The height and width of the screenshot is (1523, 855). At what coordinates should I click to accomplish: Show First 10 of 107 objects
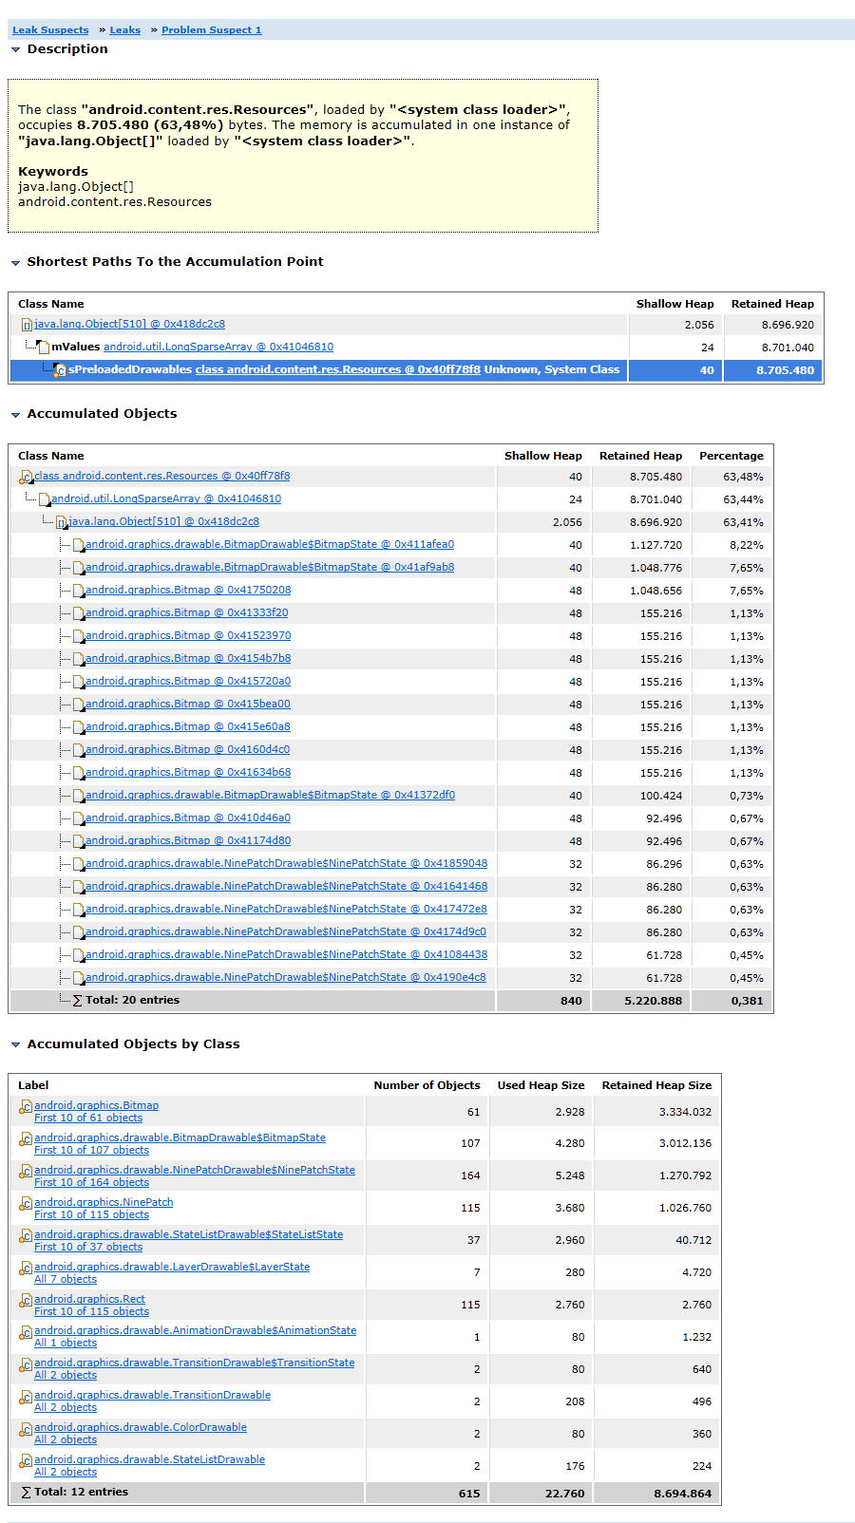(91, 1150)
